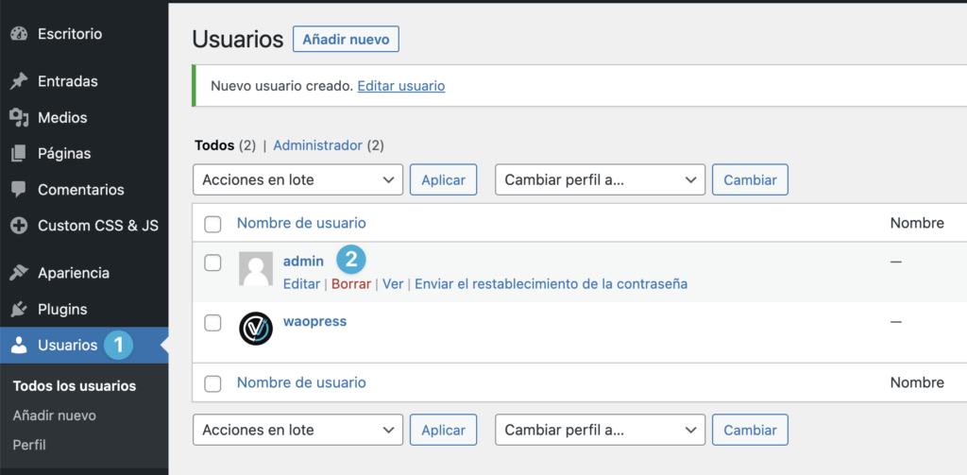Click Editar under admin user

click(301, 283)
